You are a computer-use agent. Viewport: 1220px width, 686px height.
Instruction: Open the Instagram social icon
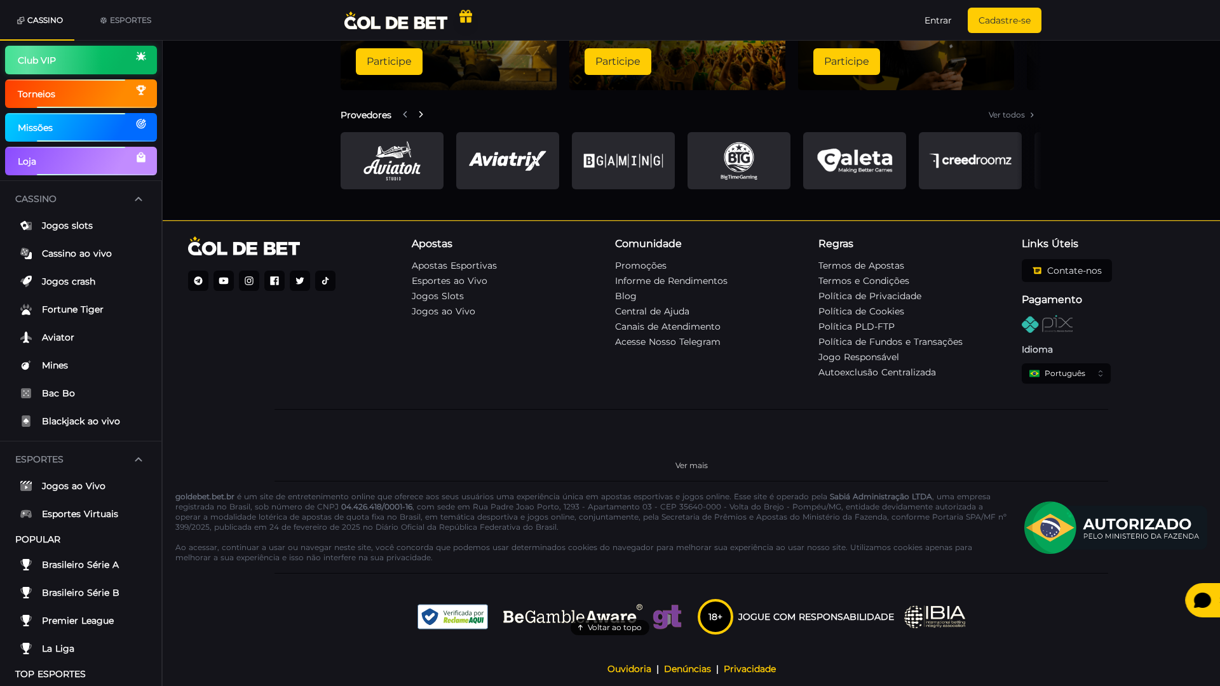[x=249, y=281]
